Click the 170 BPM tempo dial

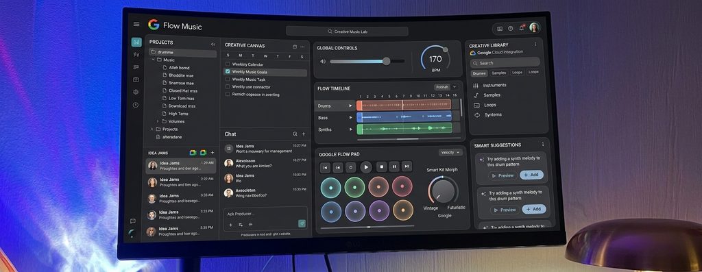(x=435, y=60)
